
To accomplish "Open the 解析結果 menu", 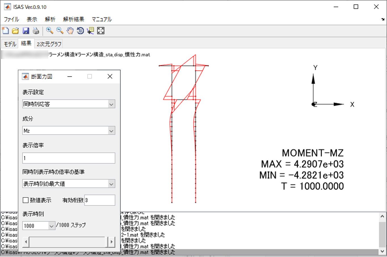I will pos(73,19).
